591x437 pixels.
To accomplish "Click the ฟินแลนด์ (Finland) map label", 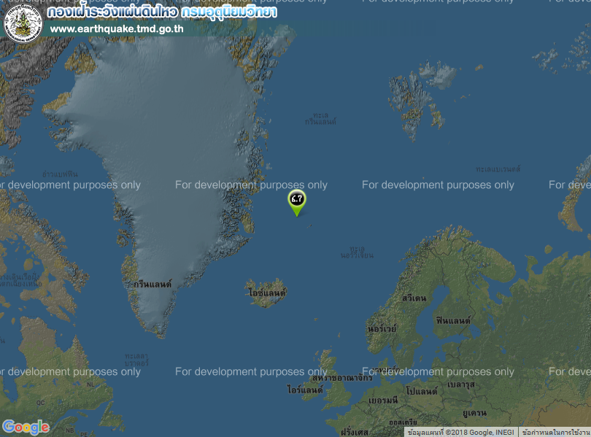I will point(453,320).
